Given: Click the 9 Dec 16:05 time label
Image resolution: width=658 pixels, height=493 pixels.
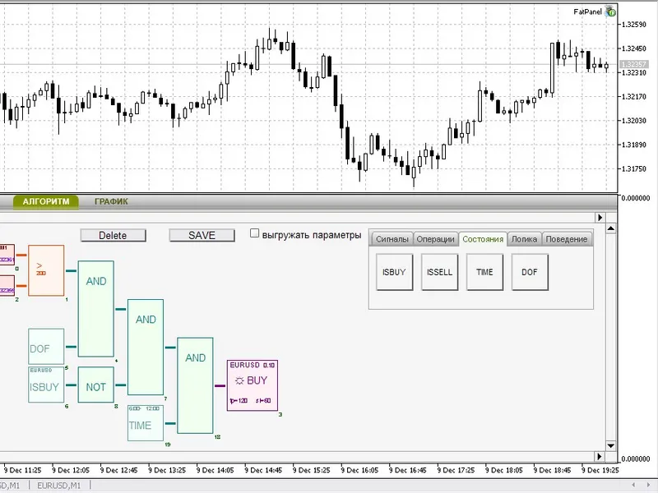Looking at the screenshot, I should 359,470.
